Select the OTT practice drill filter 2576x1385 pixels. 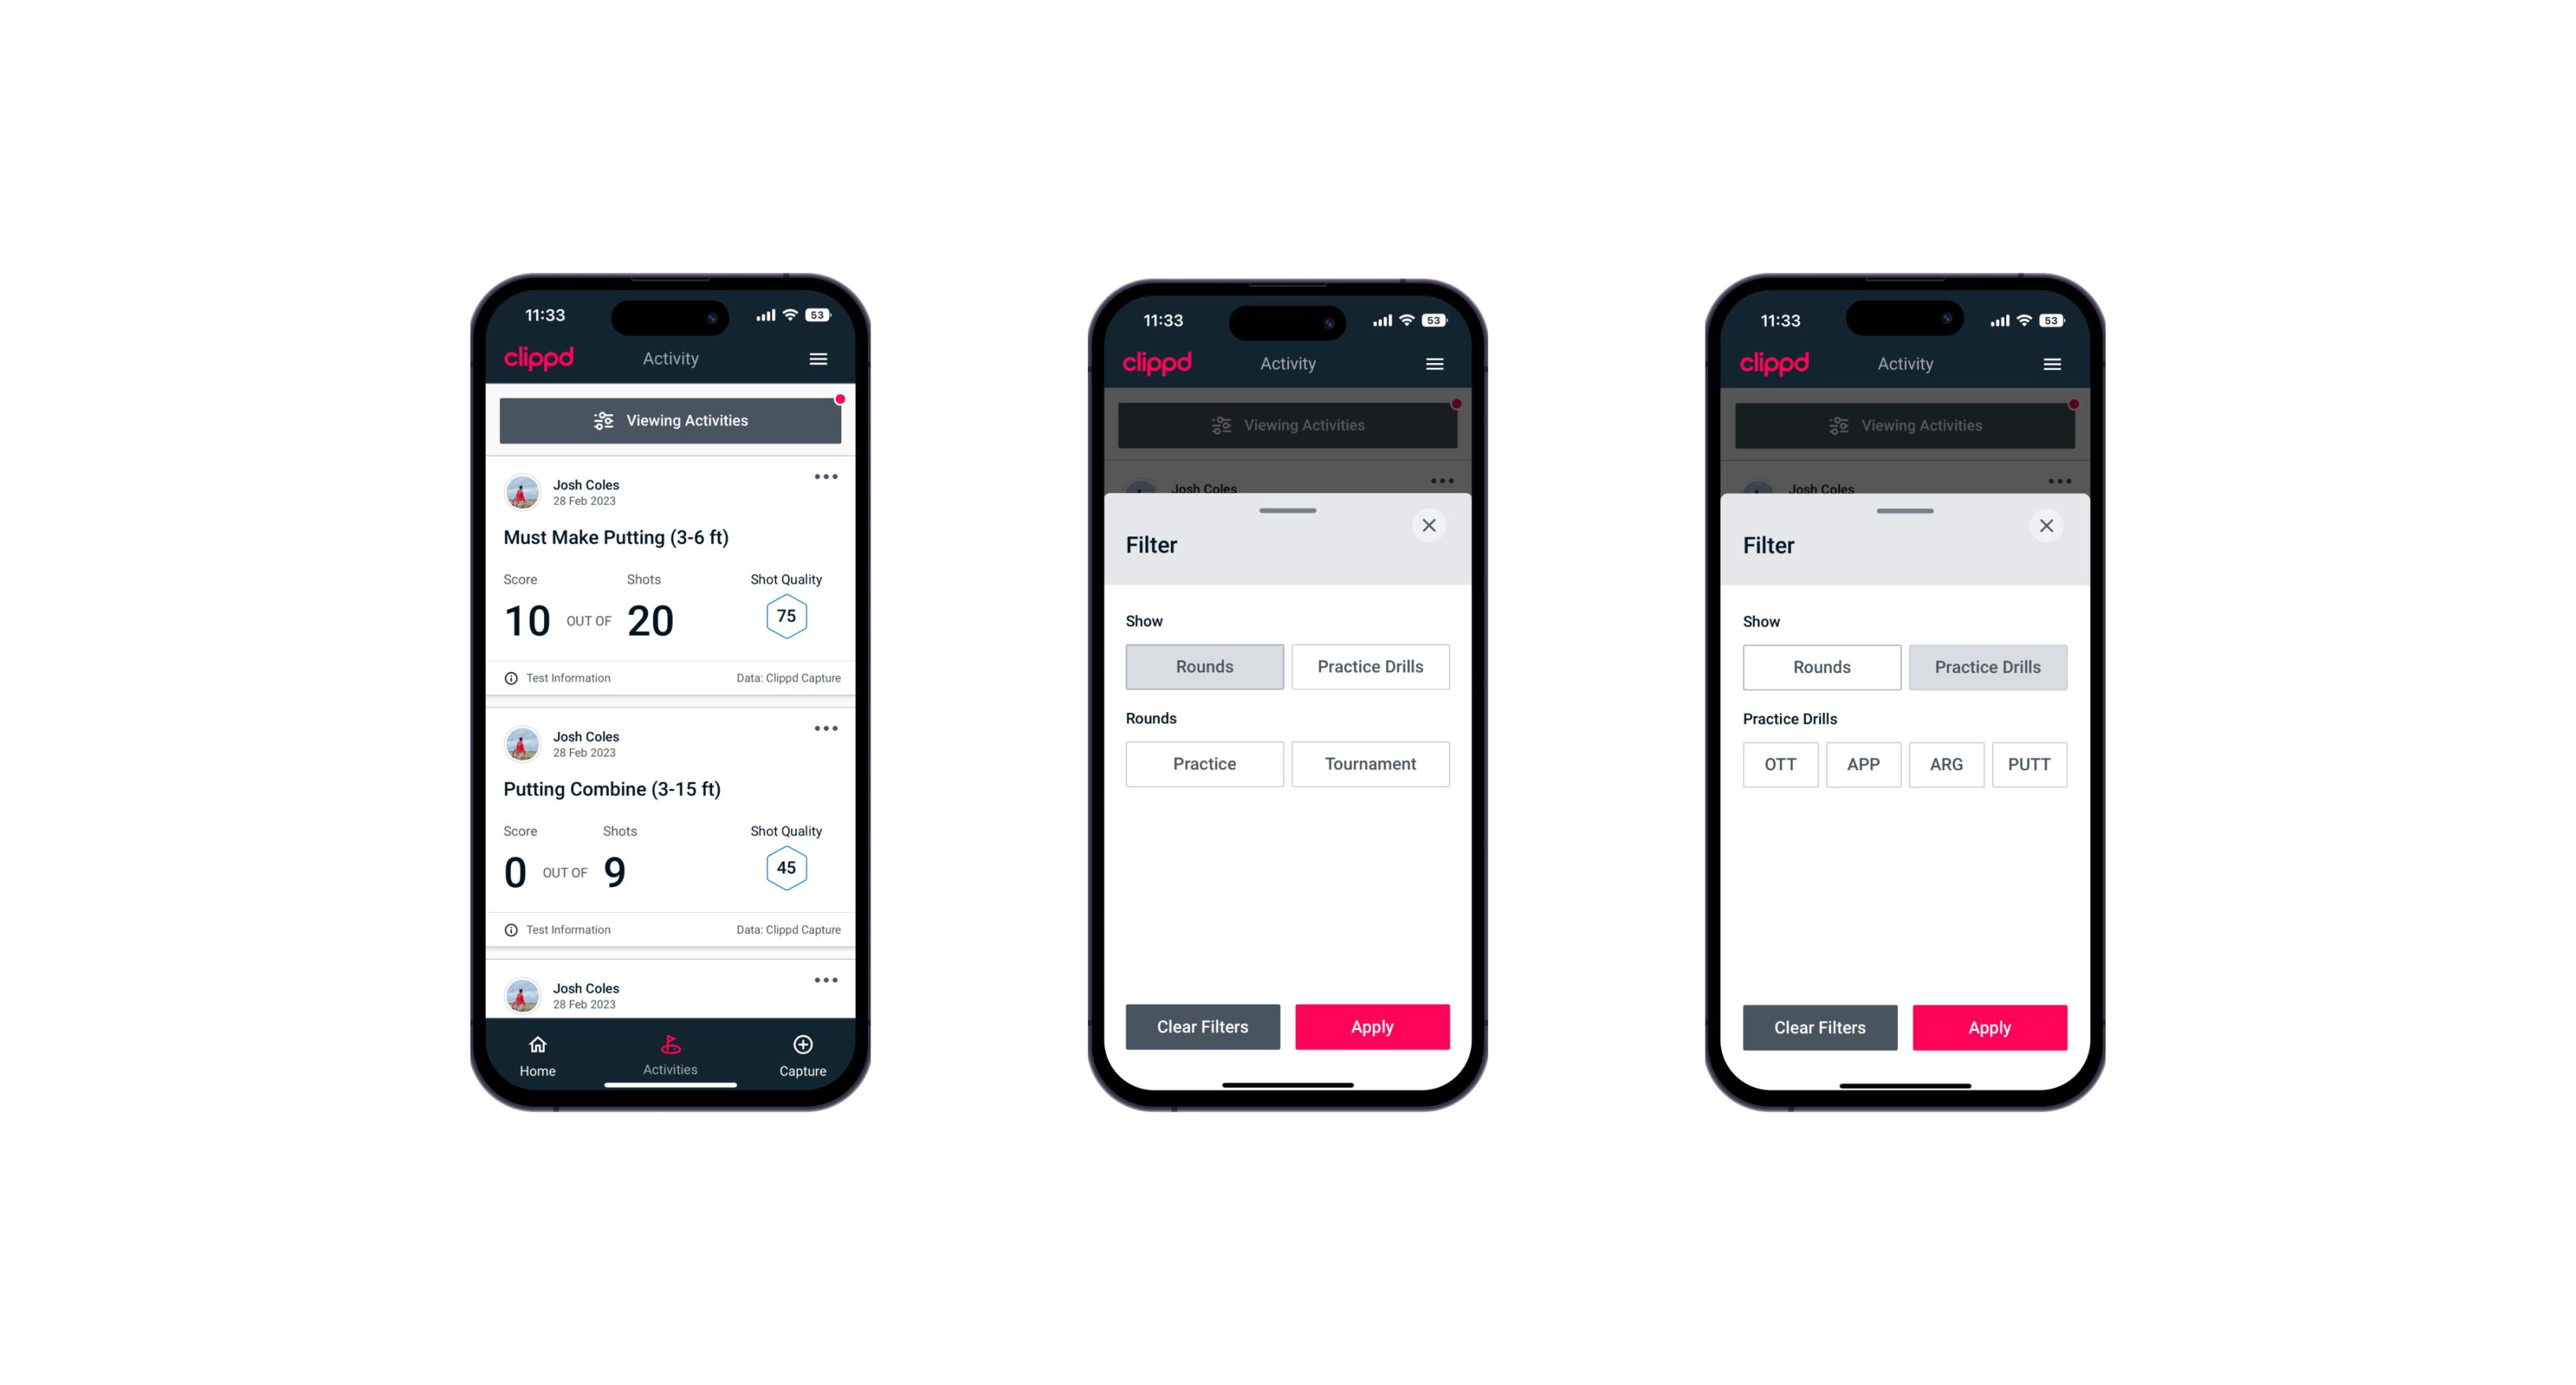pyautogui.click(x=1784, y=764)
